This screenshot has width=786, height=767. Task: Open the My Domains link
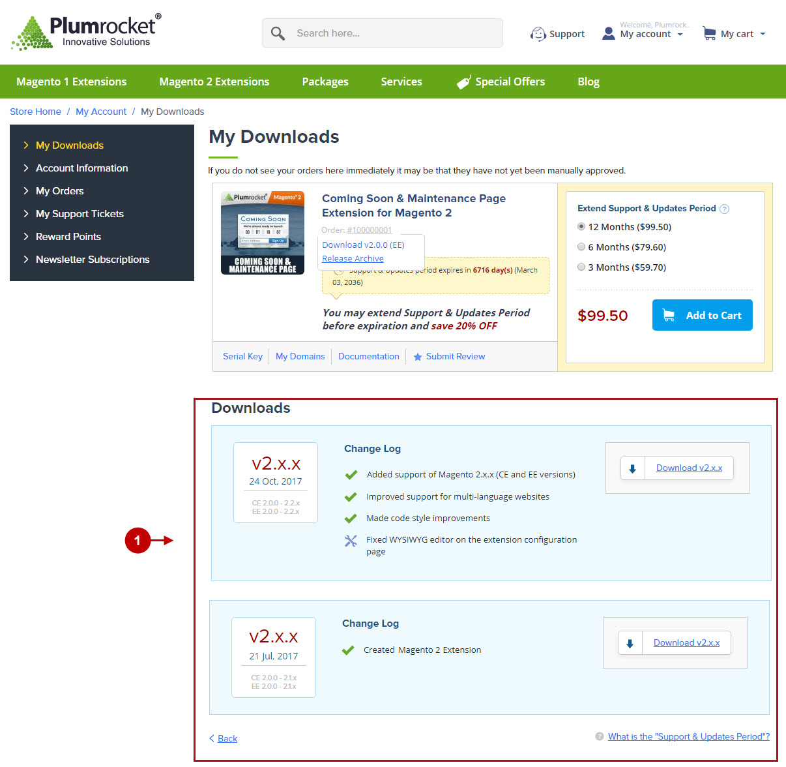coord(300,357)
